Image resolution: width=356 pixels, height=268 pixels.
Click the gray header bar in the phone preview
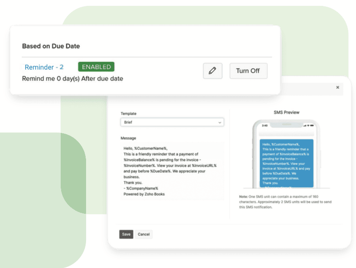tap(286, 134)
